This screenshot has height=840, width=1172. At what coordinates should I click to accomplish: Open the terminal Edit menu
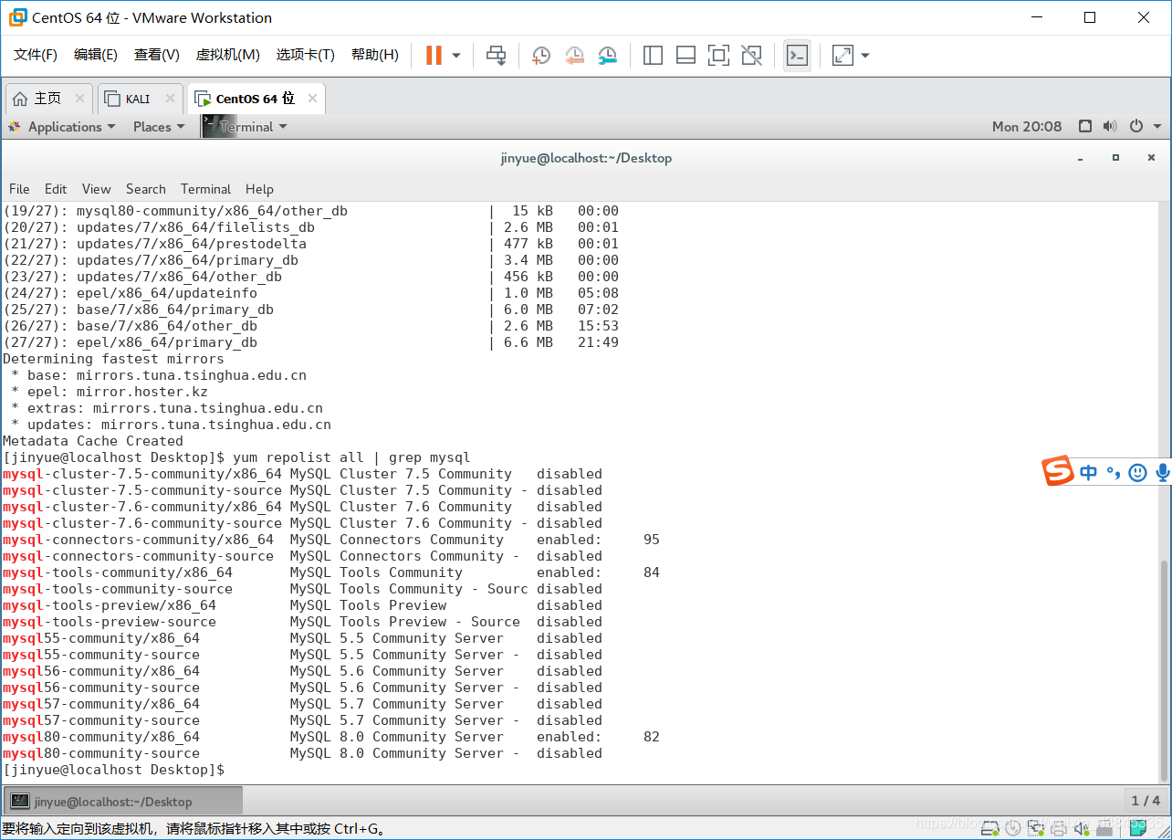click(x=56, y=189)
